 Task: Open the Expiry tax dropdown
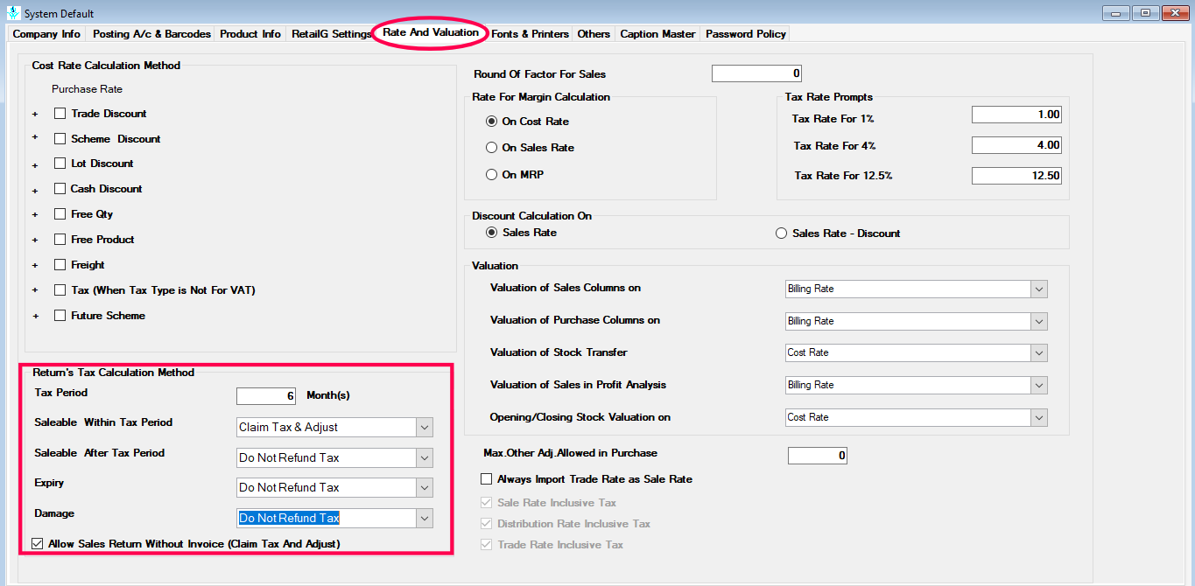[x=425, y=488]
